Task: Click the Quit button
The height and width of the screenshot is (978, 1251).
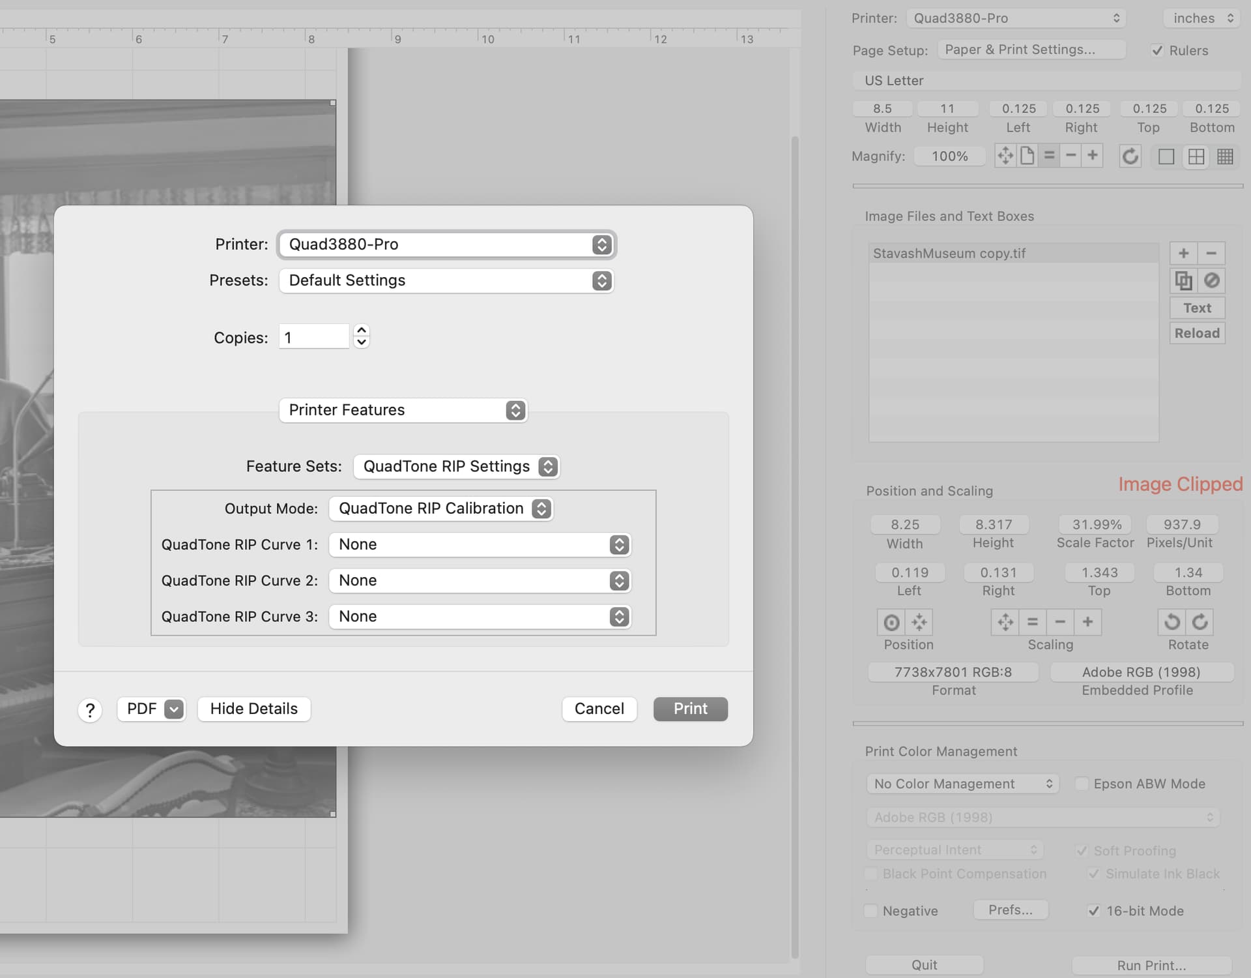Action: pos(925,965)
